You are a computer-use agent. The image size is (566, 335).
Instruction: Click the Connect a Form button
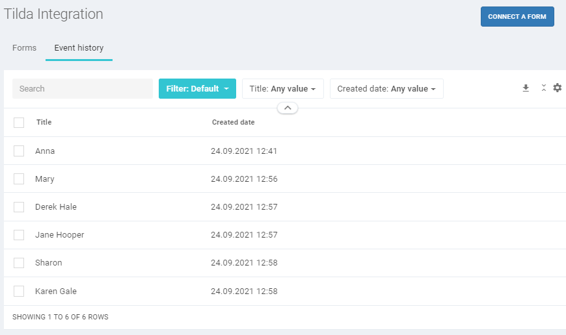(x=517, y=17)
